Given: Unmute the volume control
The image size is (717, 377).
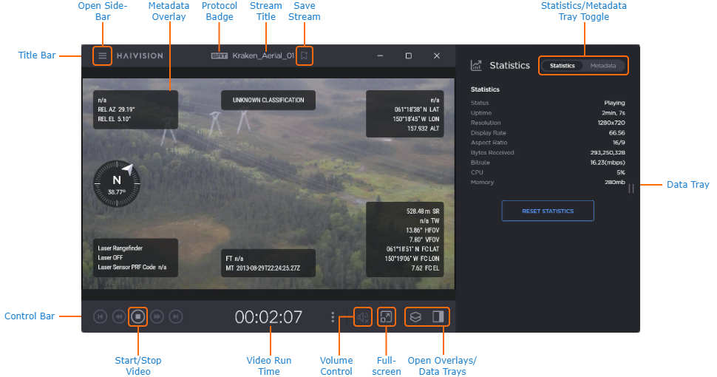Looking at the screenshot, I should tap(363, 317).
